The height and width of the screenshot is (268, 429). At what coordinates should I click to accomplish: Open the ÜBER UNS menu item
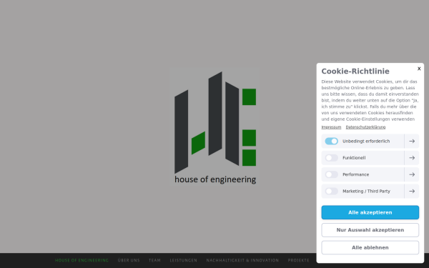click(x=129, y=260)
